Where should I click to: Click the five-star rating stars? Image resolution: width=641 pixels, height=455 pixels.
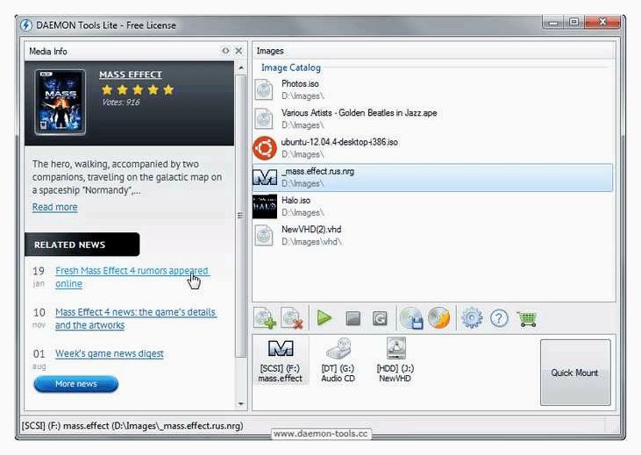pyautogui.click(x=138, y=89)
